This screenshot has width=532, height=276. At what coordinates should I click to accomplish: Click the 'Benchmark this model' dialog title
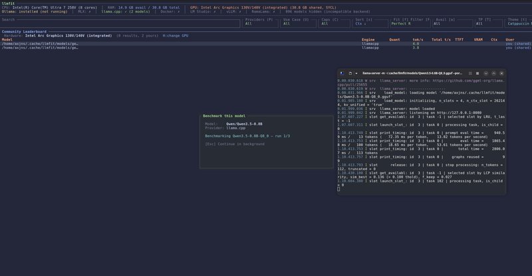[x=224, y=116]
